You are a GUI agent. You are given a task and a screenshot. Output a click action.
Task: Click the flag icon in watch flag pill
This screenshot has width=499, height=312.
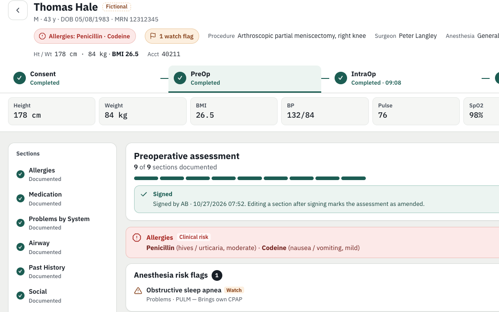(153, 36)
